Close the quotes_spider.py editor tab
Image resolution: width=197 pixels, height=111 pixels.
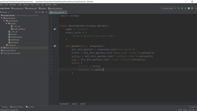pos(66,12)
